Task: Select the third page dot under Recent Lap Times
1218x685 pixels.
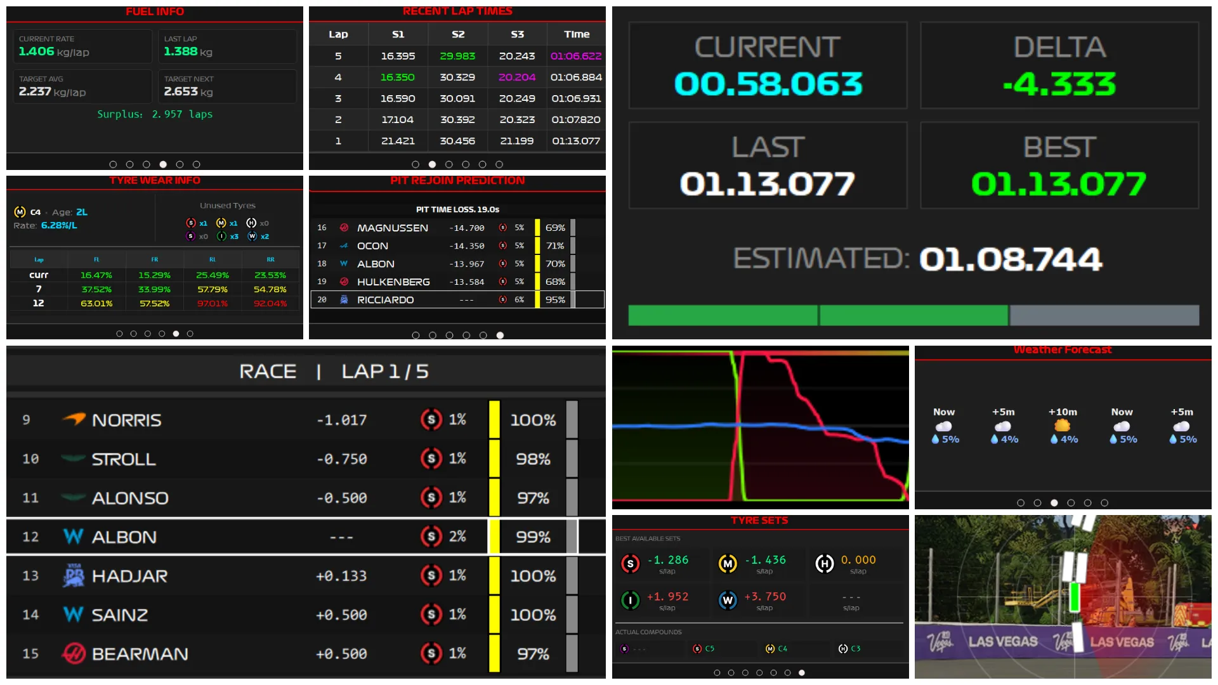Action: pyautogui.click(x=449, y=164)
